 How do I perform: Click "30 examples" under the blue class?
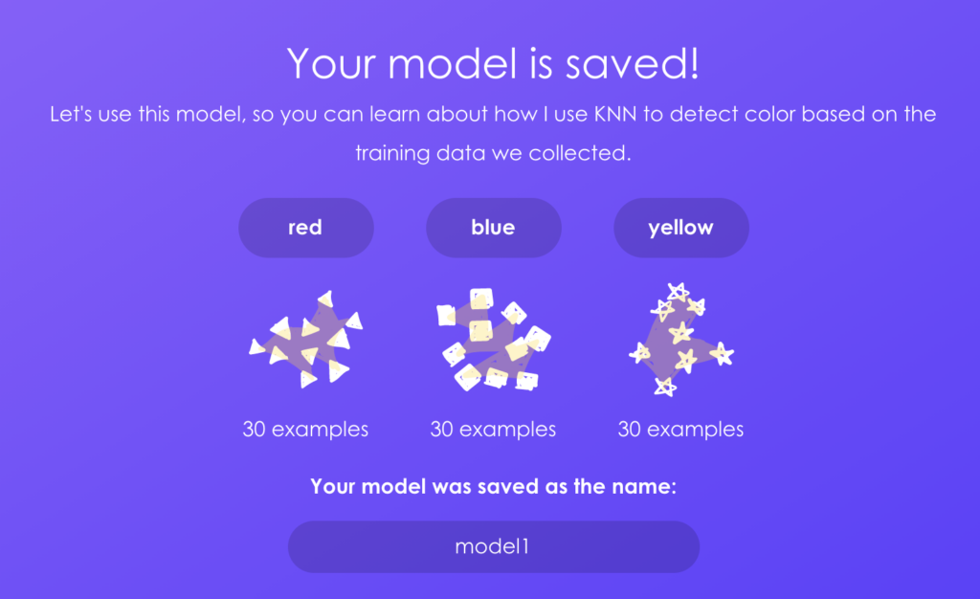(x=493, y=430)
